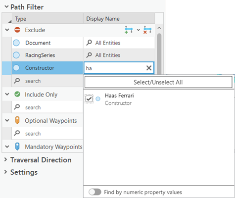
Task: Collapse the Exclude group
Action: coord(7,30)
